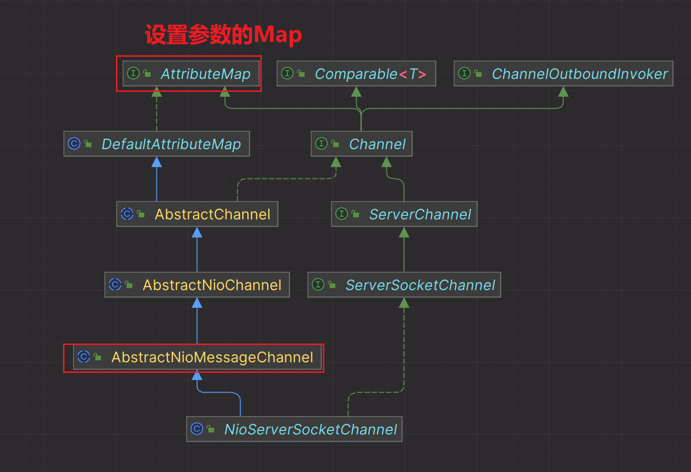The image size is (691, 472).
Task: Click the class icon of NioServerSocketChannel
Action: [197, 429]
